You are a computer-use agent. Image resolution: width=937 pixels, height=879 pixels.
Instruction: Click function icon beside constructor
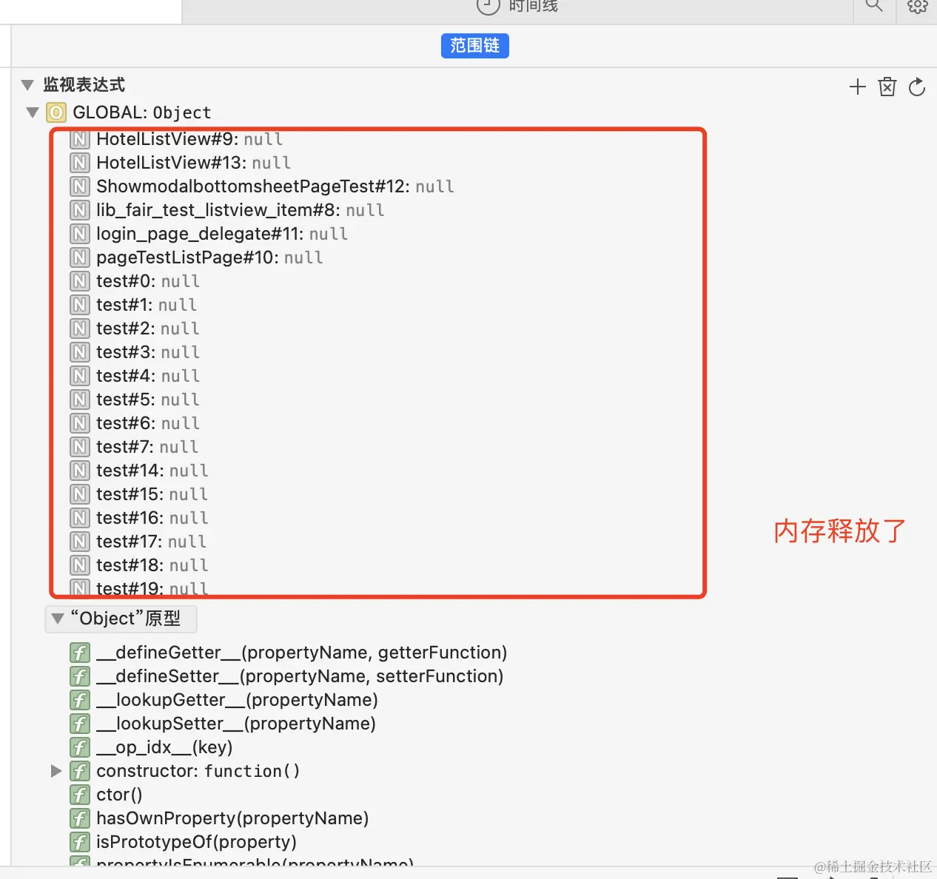80,771
